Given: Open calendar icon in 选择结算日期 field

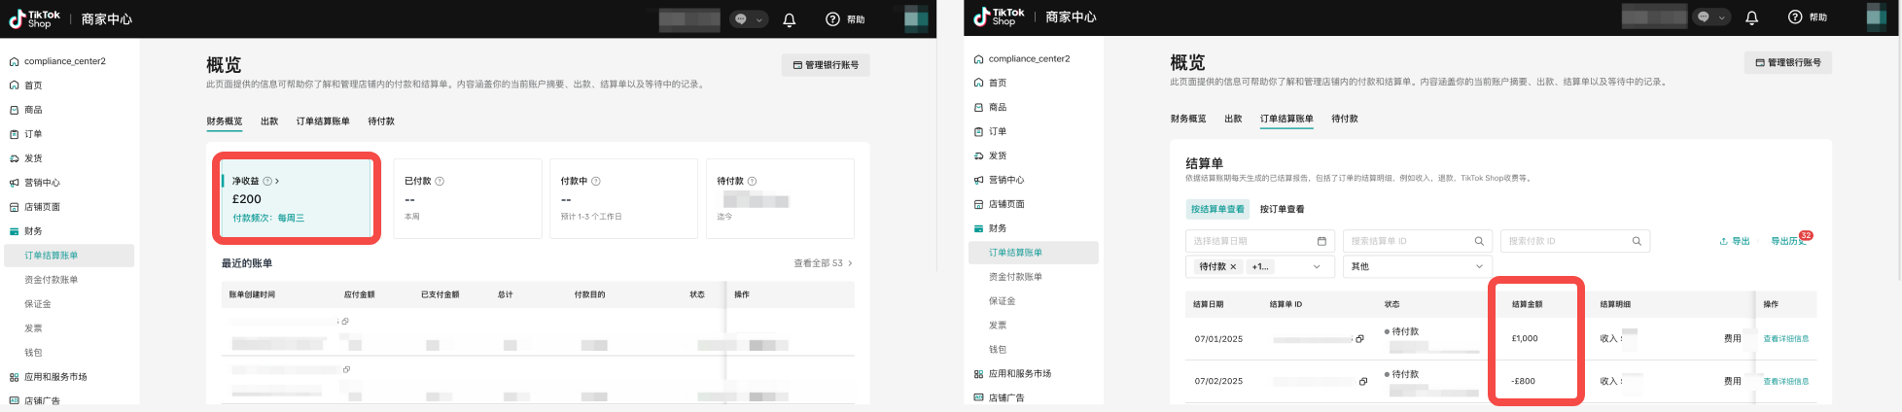Looking at the screenshot, I should (1321, 241).
